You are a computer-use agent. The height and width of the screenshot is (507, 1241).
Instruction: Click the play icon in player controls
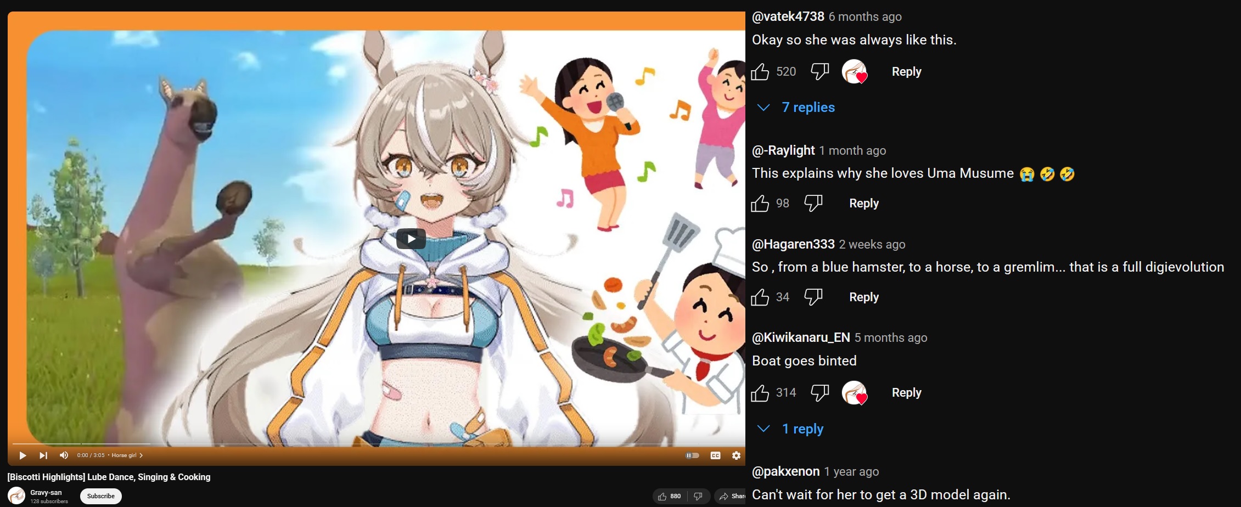point(23,455)
